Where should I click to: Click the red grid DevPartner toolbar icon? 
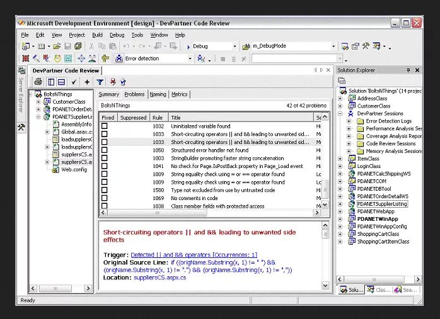[26, 59]
